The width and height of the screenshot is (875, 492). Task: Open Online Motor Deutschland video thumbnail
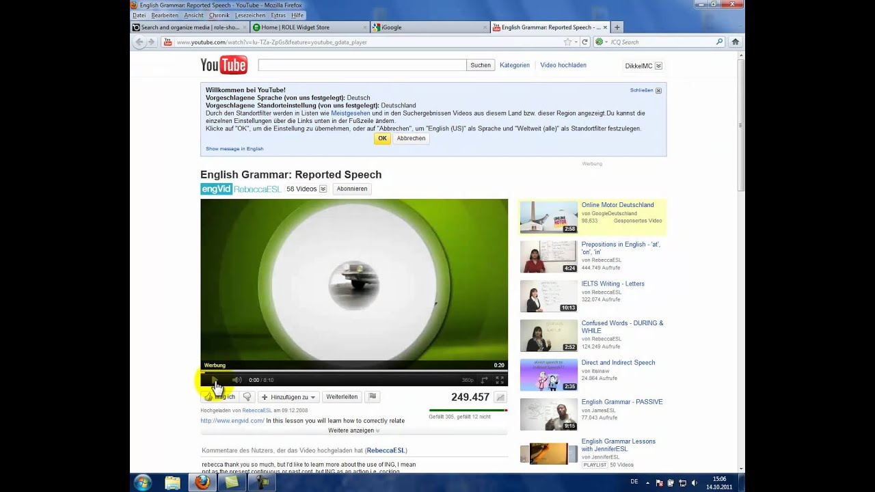click(548, 217)
